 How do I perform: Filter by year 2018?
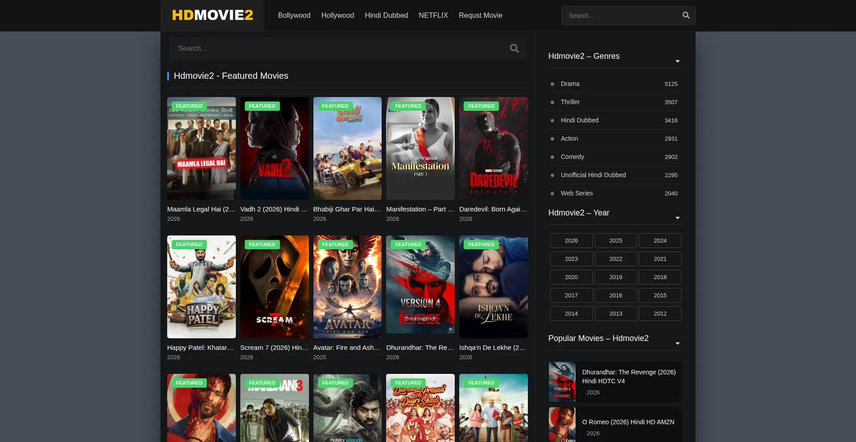click(660, 277)
